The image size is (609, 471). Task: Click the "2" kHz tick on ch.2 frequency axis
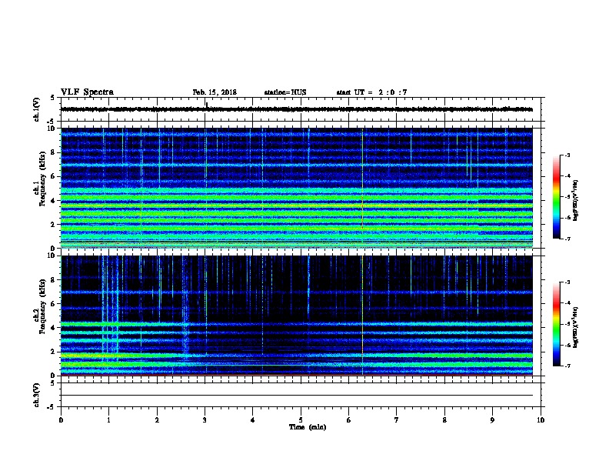pyautogui.click(x=54, y=352)
